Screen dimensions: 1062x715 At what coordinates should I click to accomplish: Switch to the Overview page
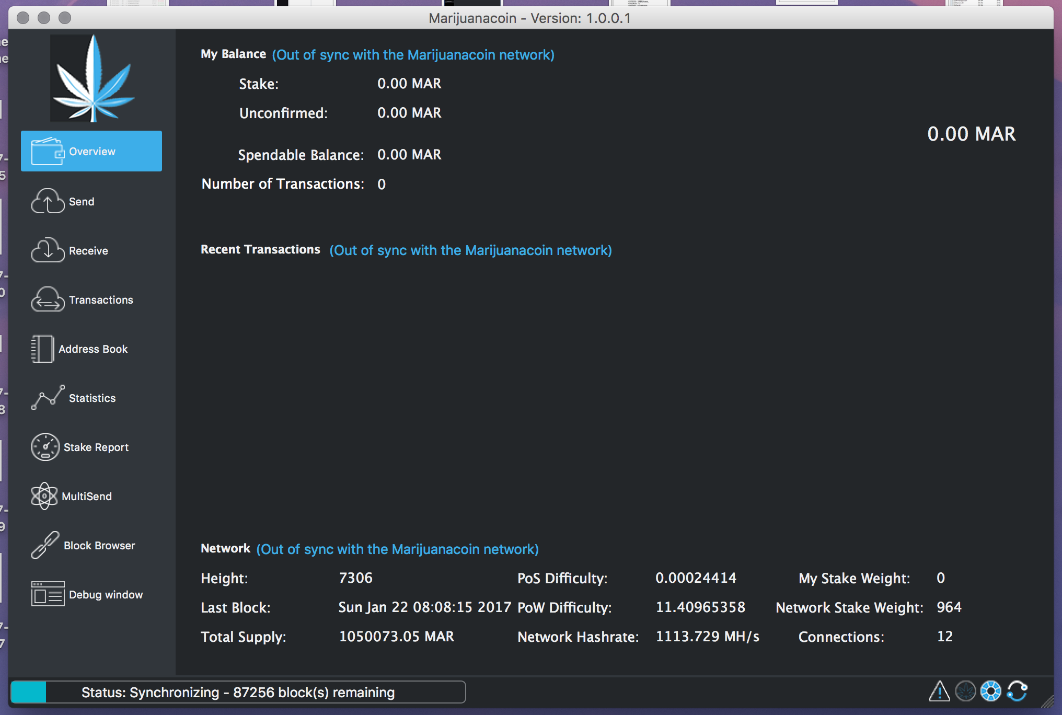point(91,151)
